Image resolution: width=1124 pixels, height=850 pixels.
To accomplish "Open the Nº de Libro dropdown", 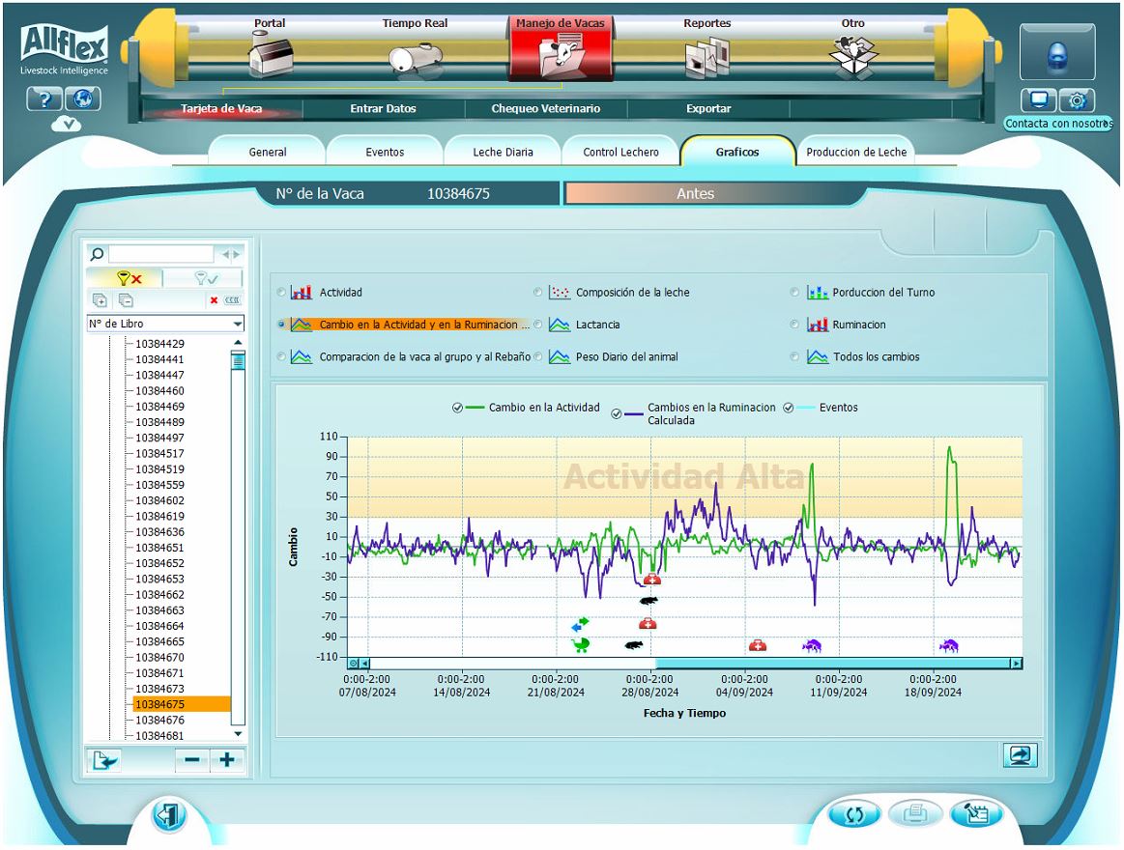I will (165, 324).
